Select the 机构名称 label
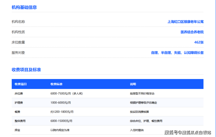Image resolution: width=216 pixels, height=137 pixels. click(18, 22)
